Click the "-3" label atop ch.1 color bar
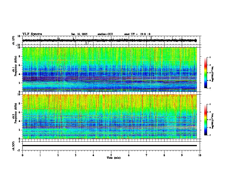Viewport: 225px width, 174px height. tap(209, 57)
